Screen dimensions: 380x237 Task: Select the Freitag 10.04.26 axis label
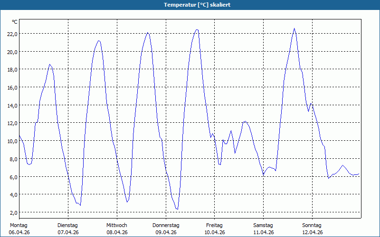pyautogui.click(x=215, y=229)
